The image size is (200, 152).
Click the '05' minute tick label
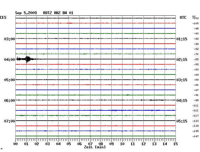[69, 144]
